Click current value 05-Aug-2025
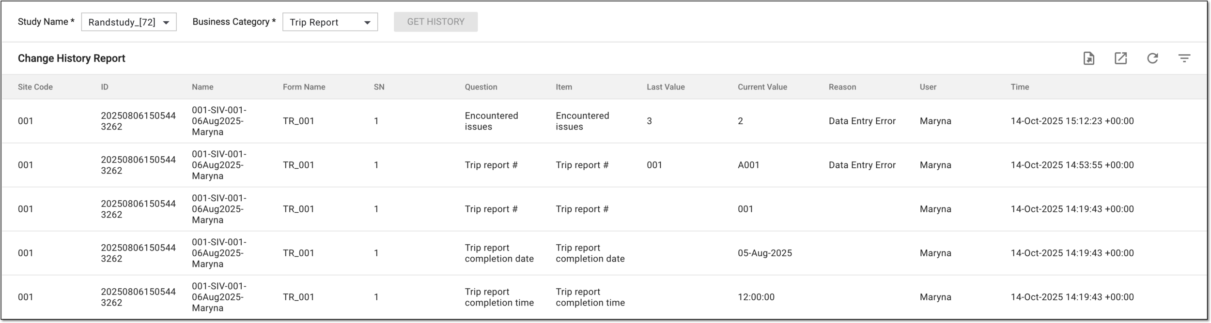 point(765,253)
